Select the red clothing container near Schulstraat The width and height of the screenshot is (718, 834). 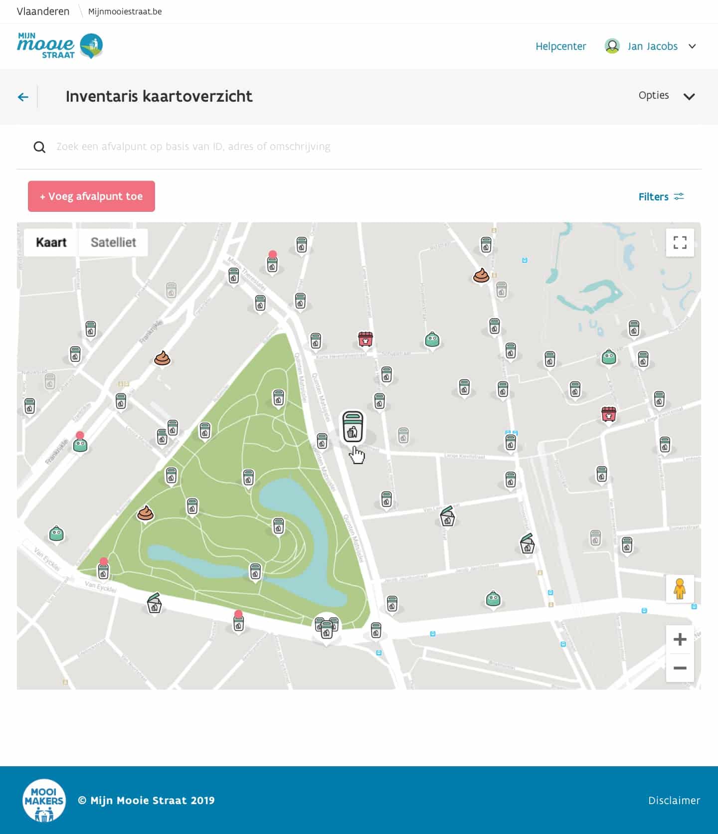click(365, 339)
